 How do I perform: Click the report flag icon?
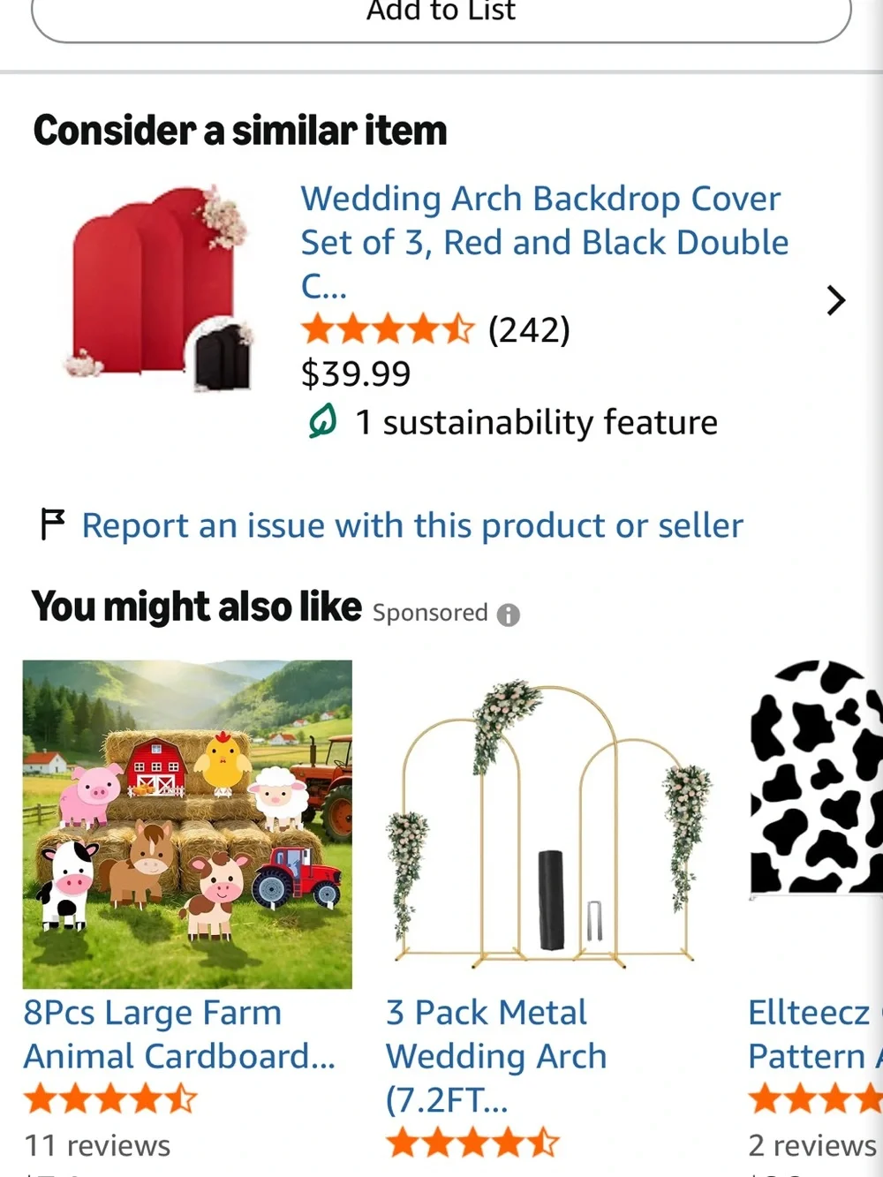[53, 524]
